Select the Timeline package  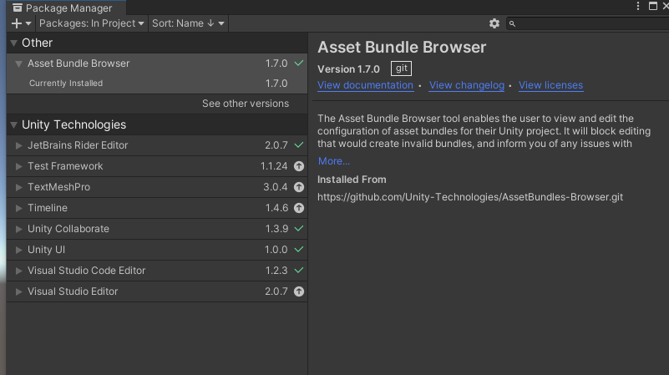tap(157, 208)
